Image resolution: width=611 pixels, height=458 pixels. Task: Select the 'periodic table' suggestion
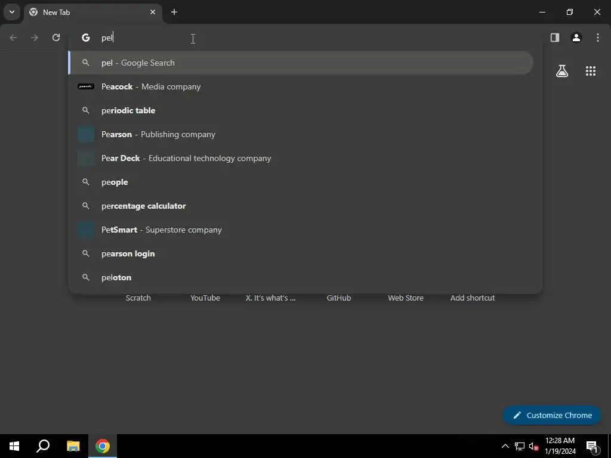301,110
